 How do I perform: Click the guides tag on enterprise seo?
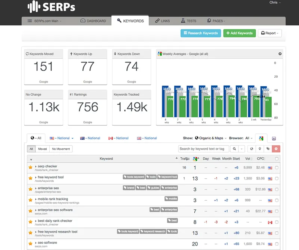[153, 188]
